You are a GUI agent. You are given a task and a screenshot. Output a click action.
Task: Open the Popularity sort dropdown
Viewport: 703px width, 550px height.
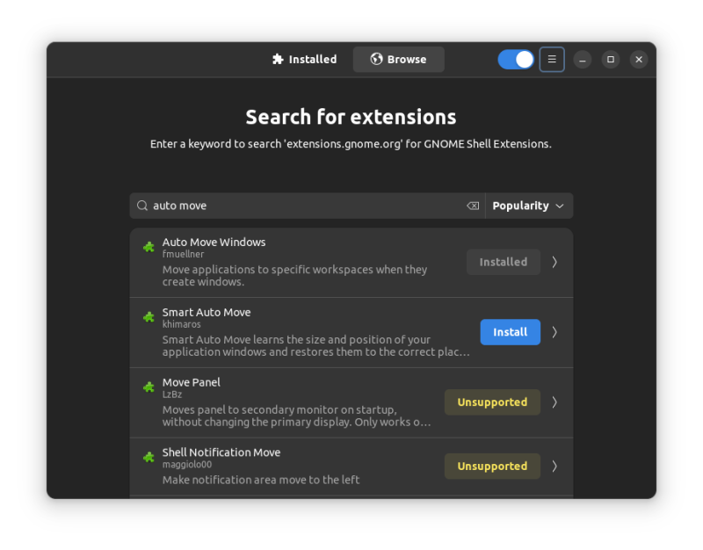click(x=529, y=206)
